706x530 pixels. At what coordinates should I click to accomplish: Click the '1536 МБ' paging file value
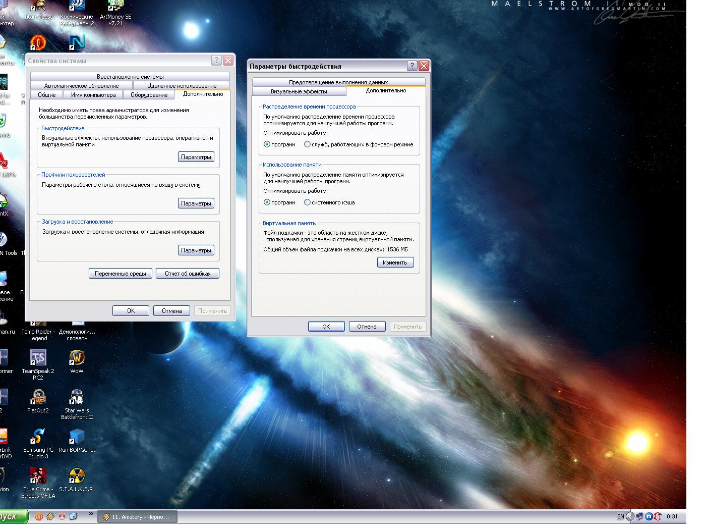[x=397, y=249]
